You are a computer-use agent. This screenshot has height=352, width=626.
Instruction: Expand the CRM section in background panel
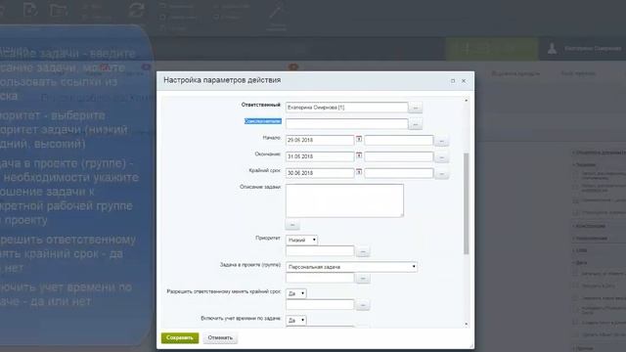(x=581, y=250)
